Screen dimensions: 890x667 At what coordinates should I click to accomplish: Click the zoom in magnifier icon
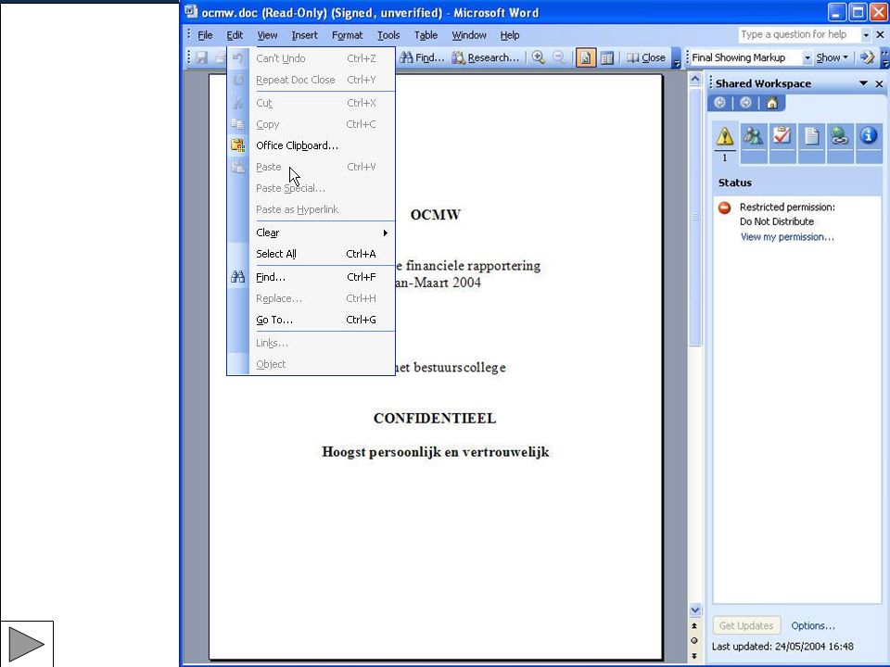coord(538,57)
